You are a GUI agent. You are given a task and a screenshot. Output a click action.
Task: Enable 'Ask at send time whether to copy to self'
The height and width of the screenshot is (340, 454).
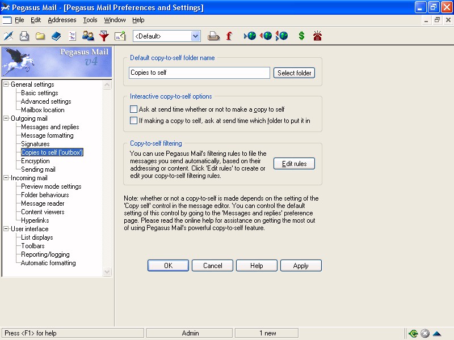tap(133, 109)
